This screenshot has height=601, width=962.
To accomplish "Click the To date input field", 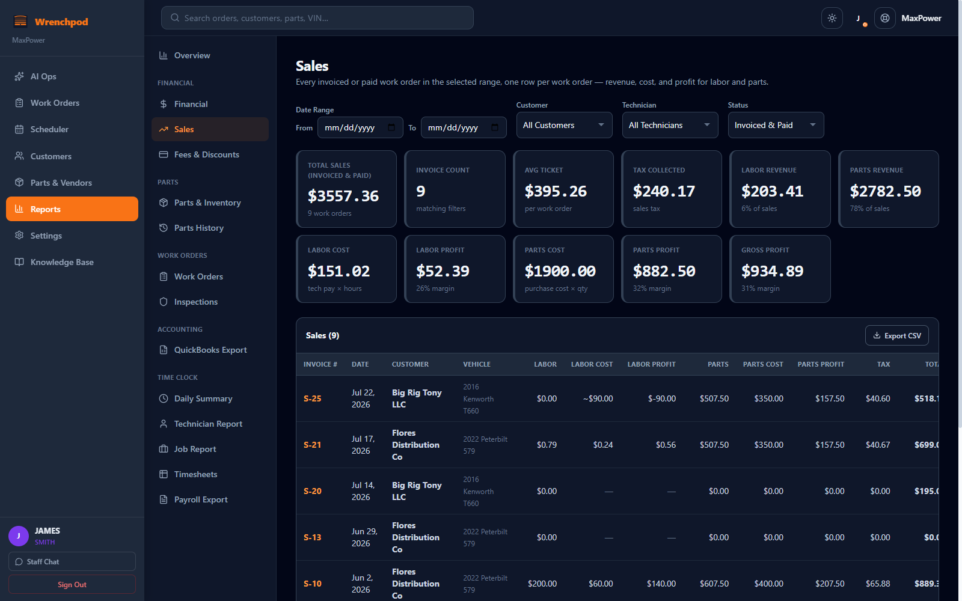I will (x=464, y=127).
